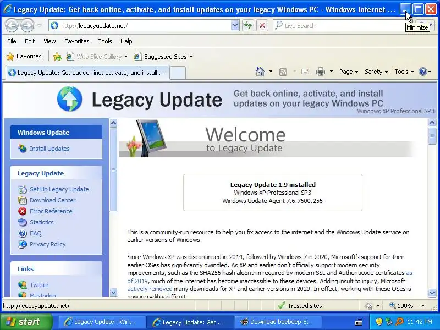Follow the 'actively removed' link
The image size is (440, 330).
pyautogui.click(x=150, y=289)
